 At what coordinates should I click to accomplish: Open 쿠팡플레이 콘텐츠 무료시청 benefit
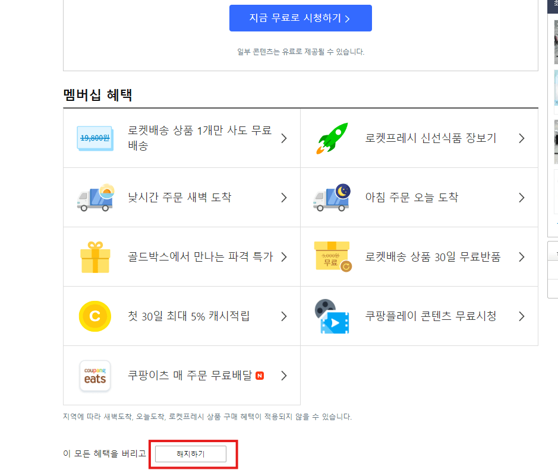(419, 316)
